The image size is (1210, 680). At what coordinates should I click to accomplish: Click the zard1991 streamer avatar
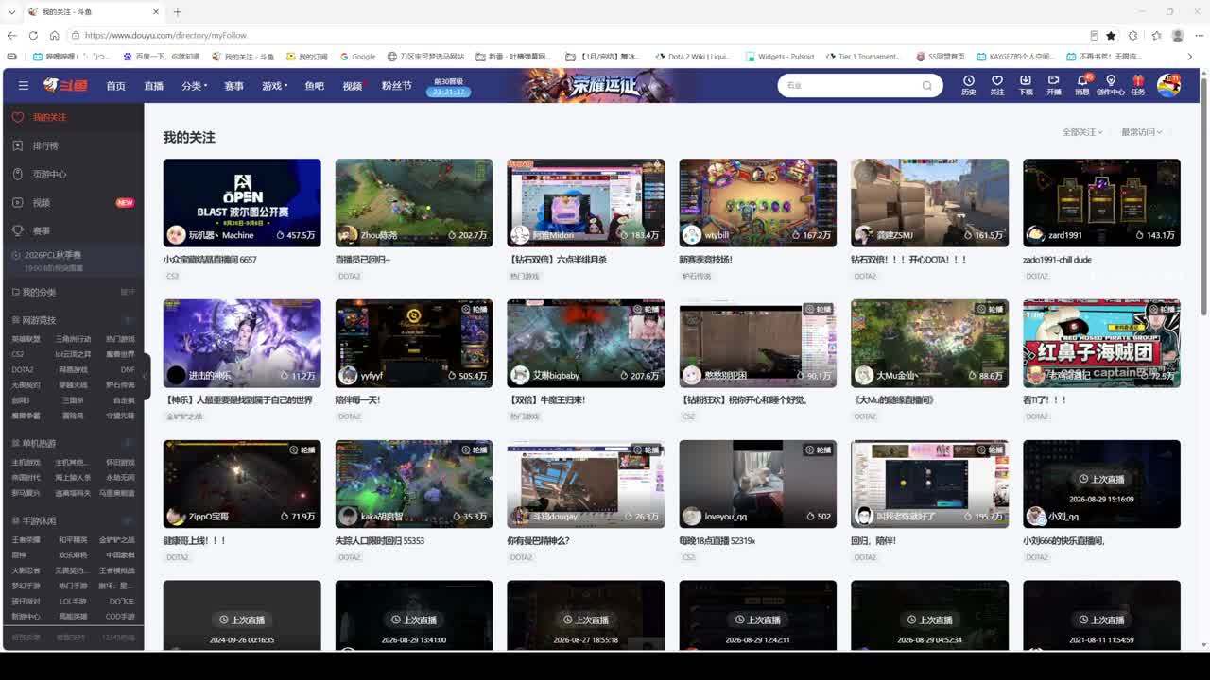pos(1036,235)
